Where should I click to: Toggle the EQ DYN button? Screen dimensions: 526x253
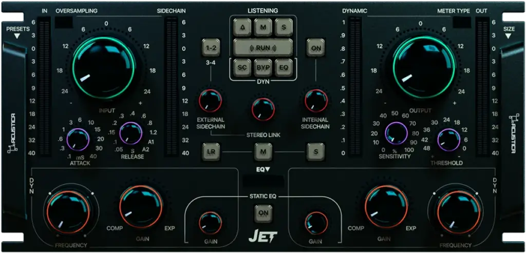click(284, 67)
